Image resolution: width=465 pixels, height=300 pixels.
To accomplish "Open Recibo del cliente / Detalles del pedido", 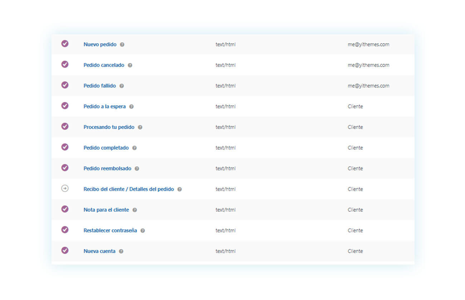I will point(129,189).
